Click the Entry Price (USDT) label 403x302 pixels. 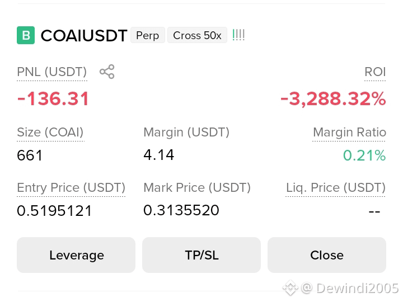point(71,188)
